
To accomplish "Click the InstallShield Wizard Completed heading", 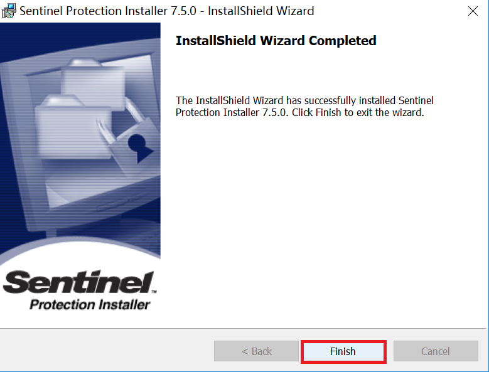I will coord(276,41).
